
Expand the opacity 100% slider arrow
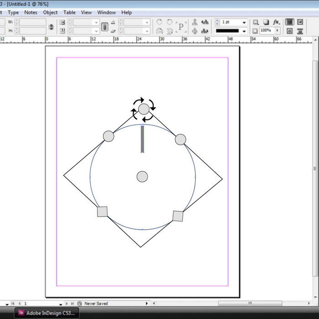[x=276, y=31]
